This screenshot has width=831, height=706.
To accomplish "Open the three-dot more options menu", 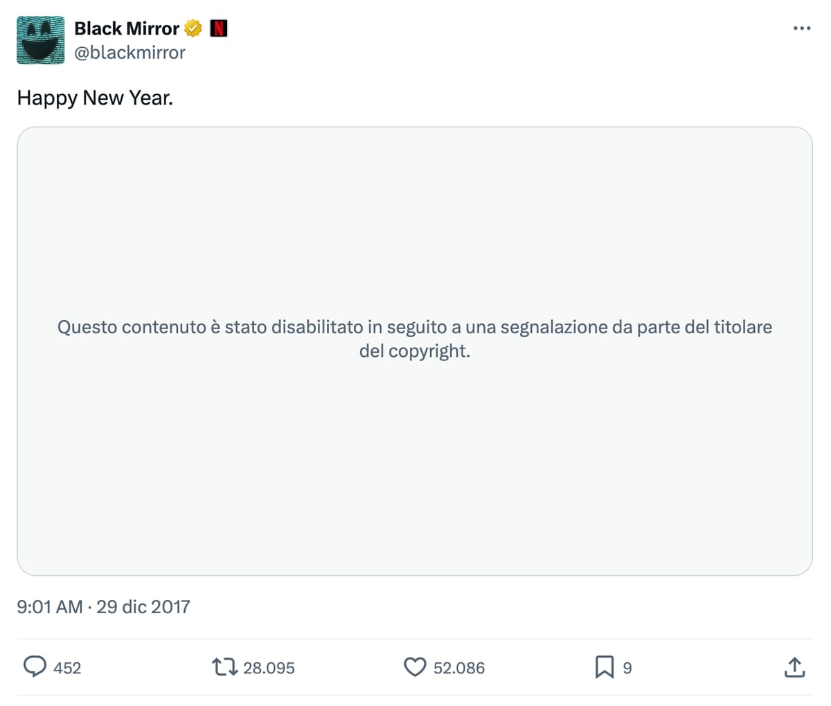I will point(801,28).
